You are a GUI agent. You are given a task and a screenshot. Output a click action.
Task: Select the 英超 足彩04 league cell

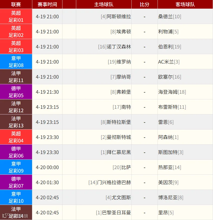coord(16,137)
